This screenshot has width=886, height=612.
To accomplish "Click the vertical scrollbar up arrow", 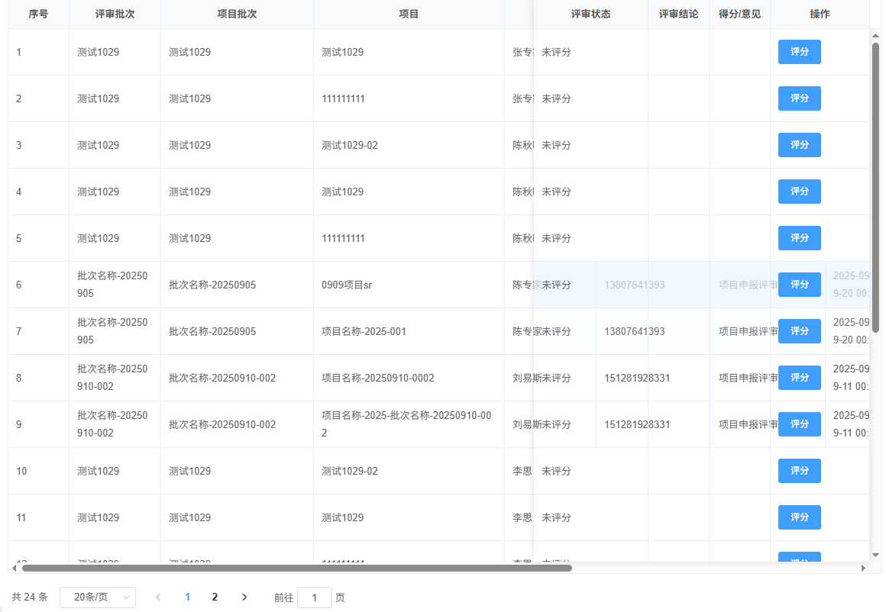I will click(x=875, y=34).
